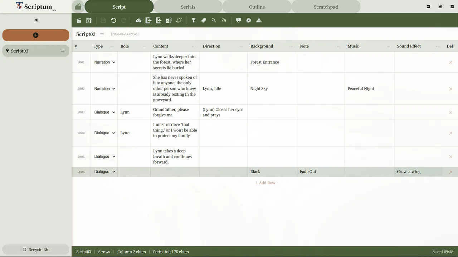Switch to the Serials tab
Image resolution: width=458 pixels, height=257 pixels.
(188, 7)
